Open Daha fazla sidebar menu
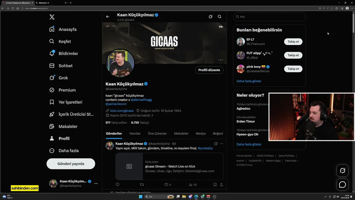355x200 pixels. click(64, 151)
